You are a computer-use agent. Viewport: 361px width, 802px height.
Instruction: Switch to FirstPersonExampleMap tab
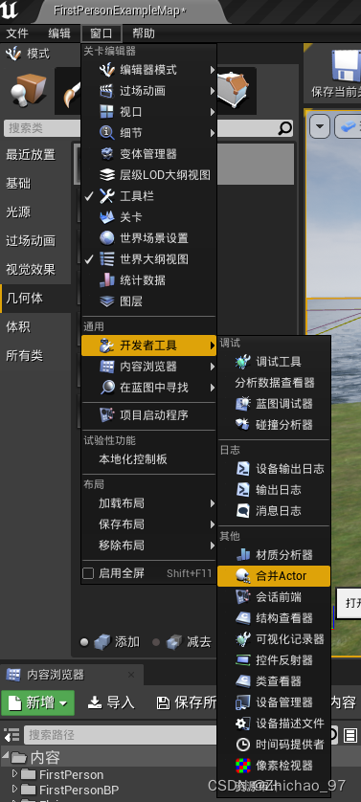(120, 11)
